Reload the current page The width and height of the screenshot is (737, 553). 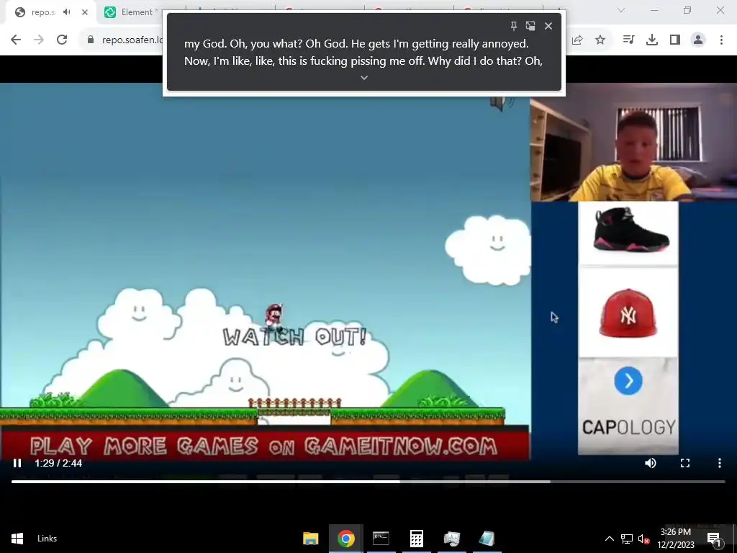coord(62,40)
